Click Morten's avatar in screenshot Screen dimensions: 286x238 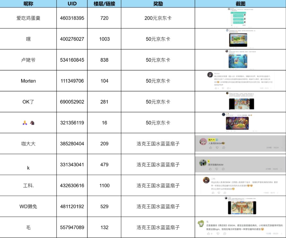[210, 75]
